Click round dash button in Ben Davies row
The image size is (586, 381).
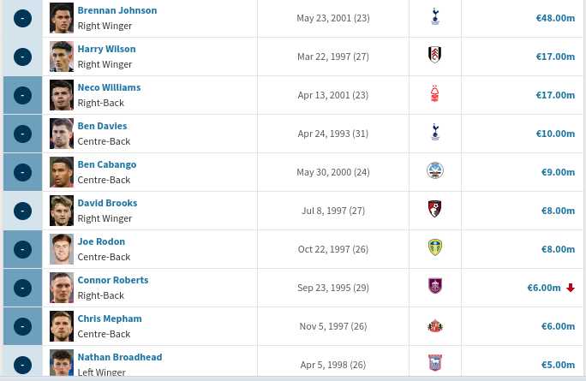[23, 134]
